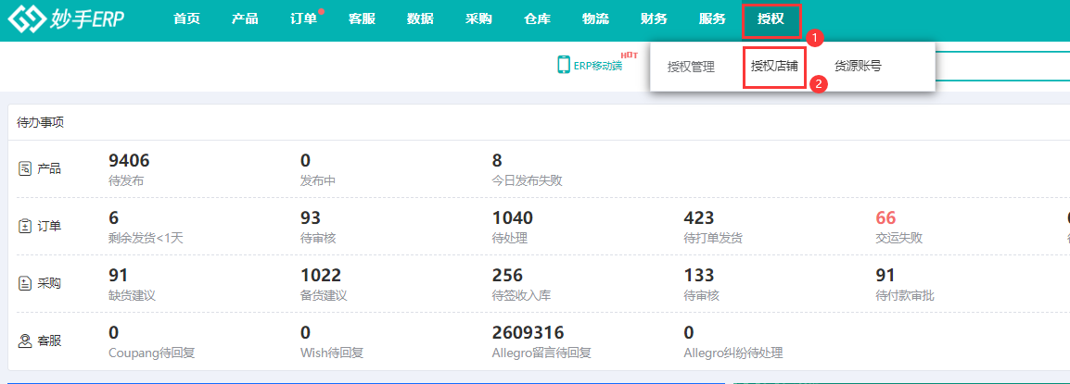Viewport: 1070px width, 384px height.
Task: Expand the 仓库 navigation menu
Action: point(537,19)
